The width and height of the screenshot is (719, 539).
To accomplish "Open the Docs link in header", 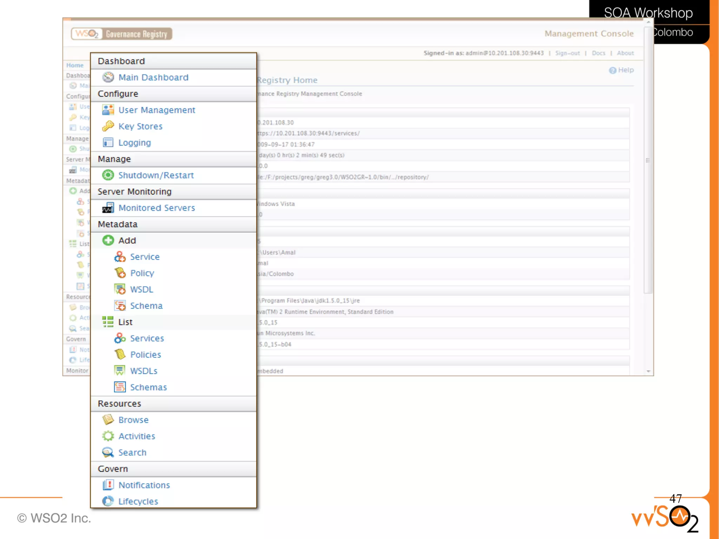I will pyautogui.click(x=598, y=53).
